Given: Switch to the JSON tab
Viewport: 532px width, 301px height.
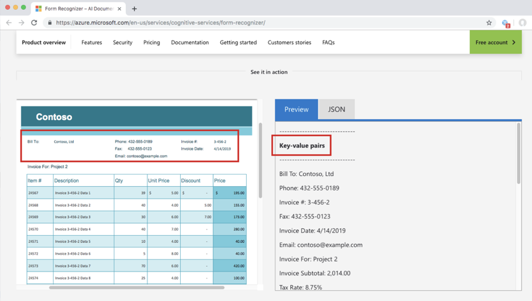Looking at the screenshot, I should (337, 109).
